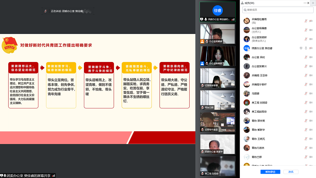The width and height of the screenshot is (316, 178).
Task: Toggle camera icon for 办公室张晓娇
Action: coord(311,39)
